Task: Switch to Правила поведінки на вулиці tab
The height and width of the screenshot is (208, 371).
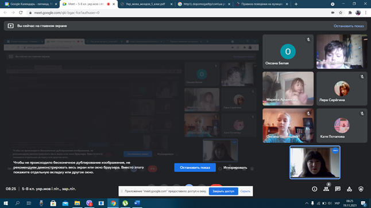Action: pos(261,4)
